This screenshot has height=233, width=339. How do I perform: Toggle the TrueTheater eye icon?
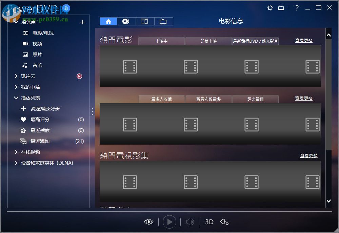tap(149, 222)
